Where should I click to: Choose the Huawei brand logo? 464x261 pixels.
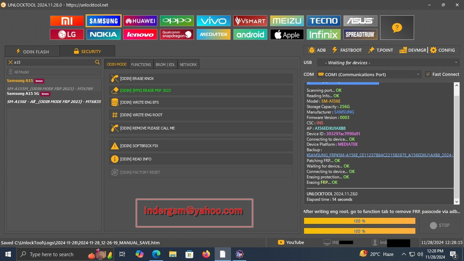[x=140, y=21]
